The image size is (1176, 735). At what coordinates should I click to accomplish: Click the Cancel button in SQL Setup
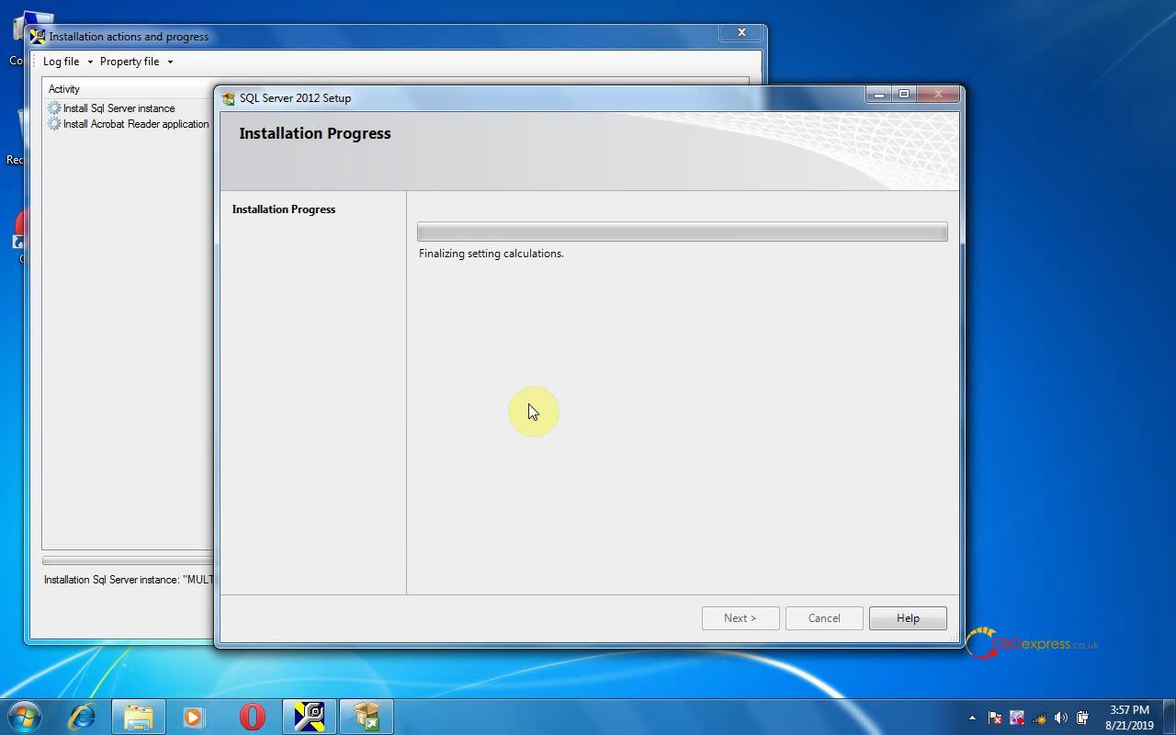pos(824,618)
